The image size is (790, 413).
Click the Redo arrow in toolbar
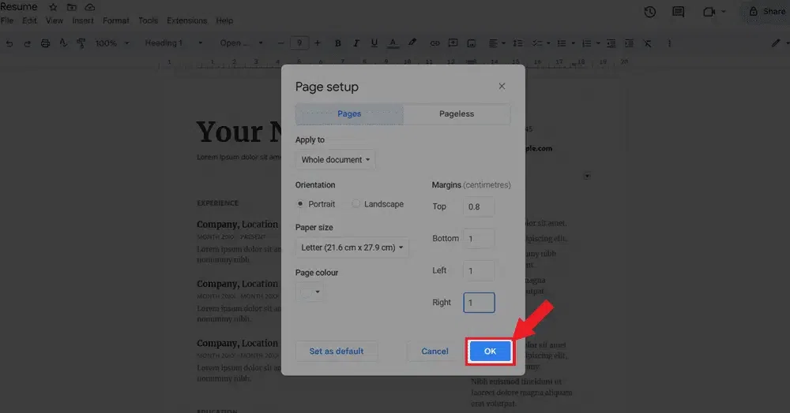pos(27,43)
